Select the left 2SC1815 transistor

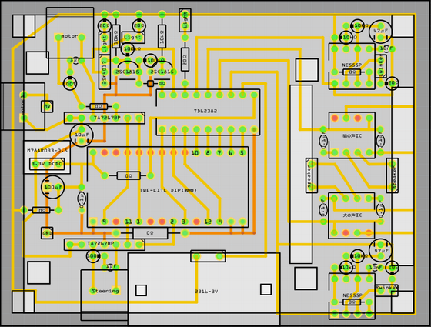128,70
